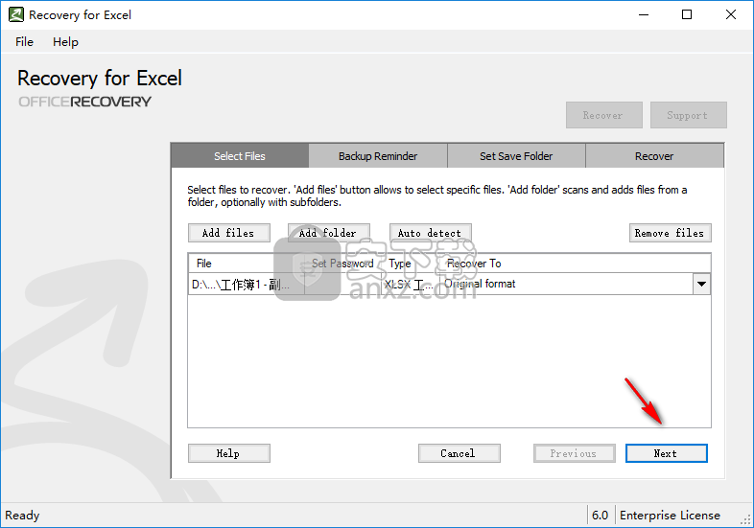754x528 pixels.
Task: Click the Recovery for Excel app icon
Action: (x=16, y=14)
